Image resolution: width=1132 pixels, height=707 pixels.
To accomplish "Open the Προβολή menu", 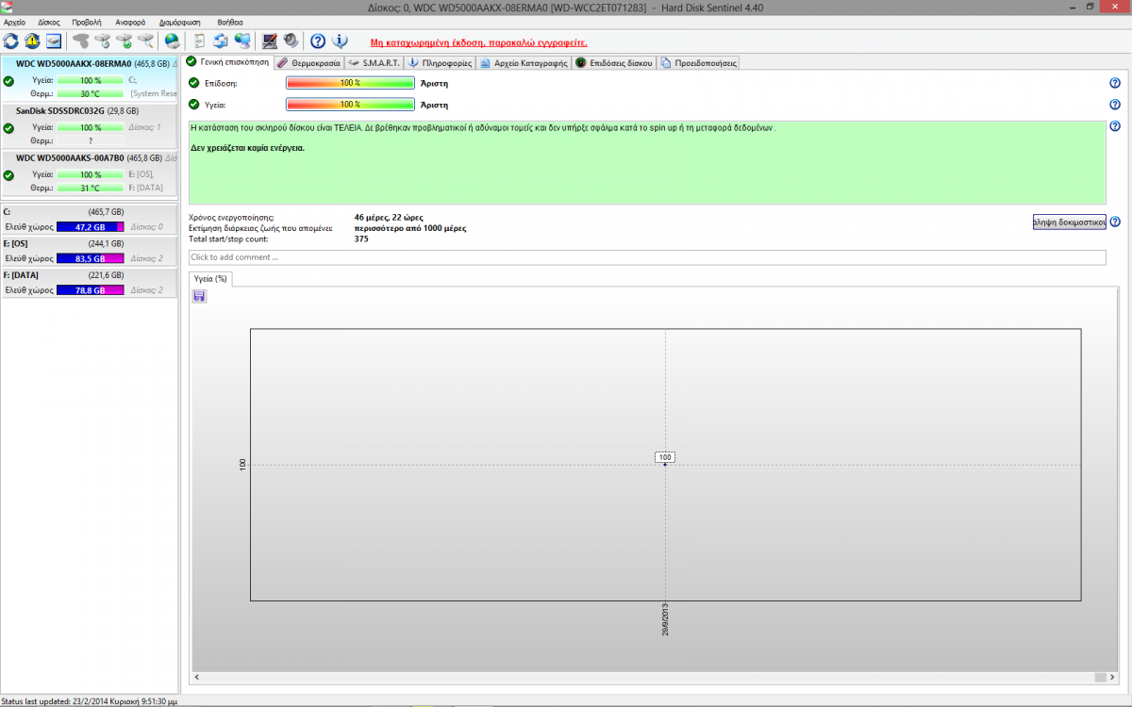I will [x=87, y=22].
